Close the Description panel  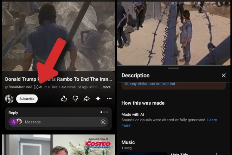click(x=224, y=76)
